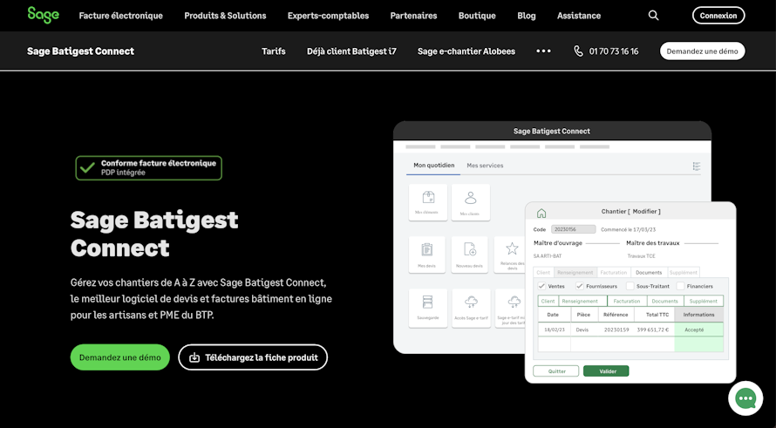
Task: Check the Financiers checkbox
Action: pyautogui.click(x=680, y=286)
